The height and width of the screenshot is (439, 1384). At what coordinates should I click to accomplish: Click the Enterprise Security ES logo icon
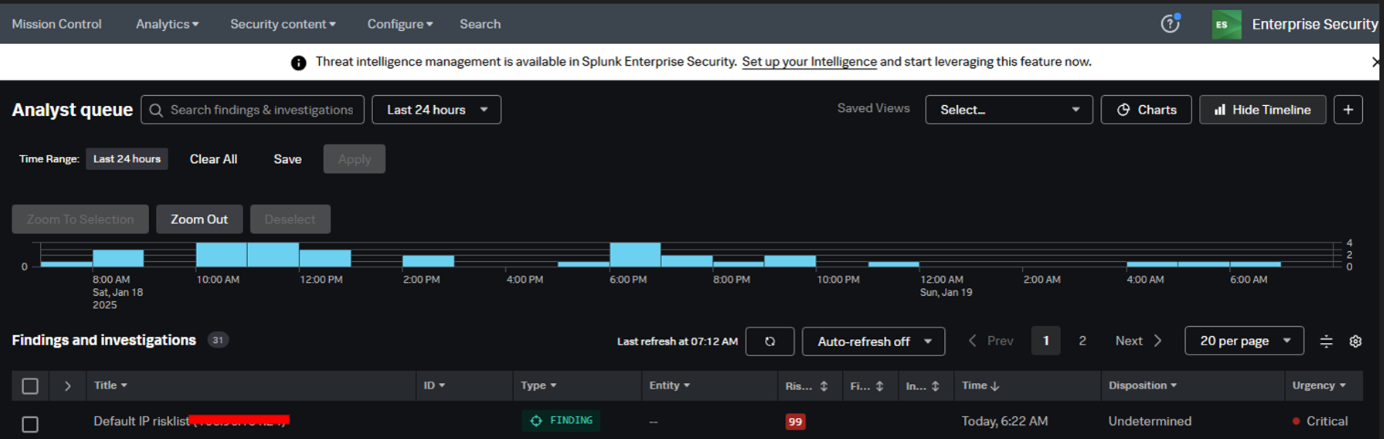point(1226,25)
